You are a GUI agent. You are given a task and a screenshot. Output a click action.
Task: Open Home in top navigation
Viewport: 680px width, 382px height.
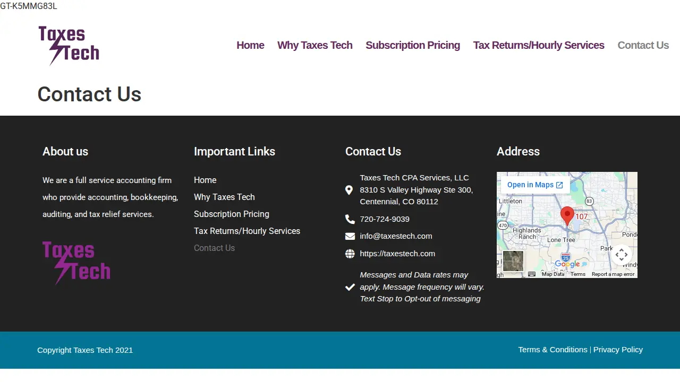click(250, 45)
